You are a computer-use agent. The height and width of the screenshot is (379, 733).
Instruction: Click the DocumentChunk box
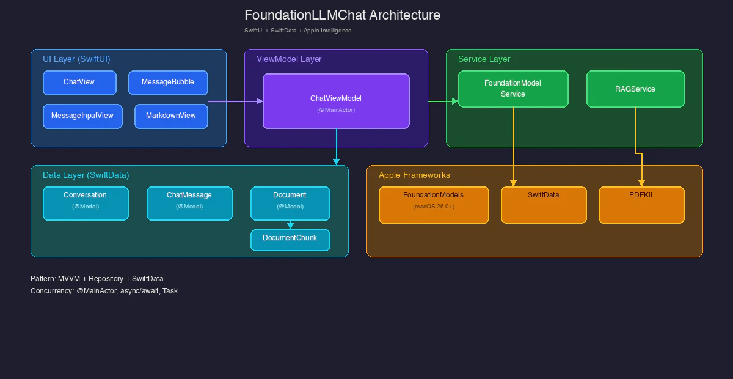(x=290, y=240)
